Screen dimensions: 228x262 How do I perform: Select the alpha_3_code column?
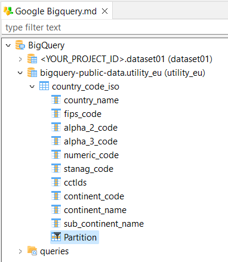(x=91, y=141)
